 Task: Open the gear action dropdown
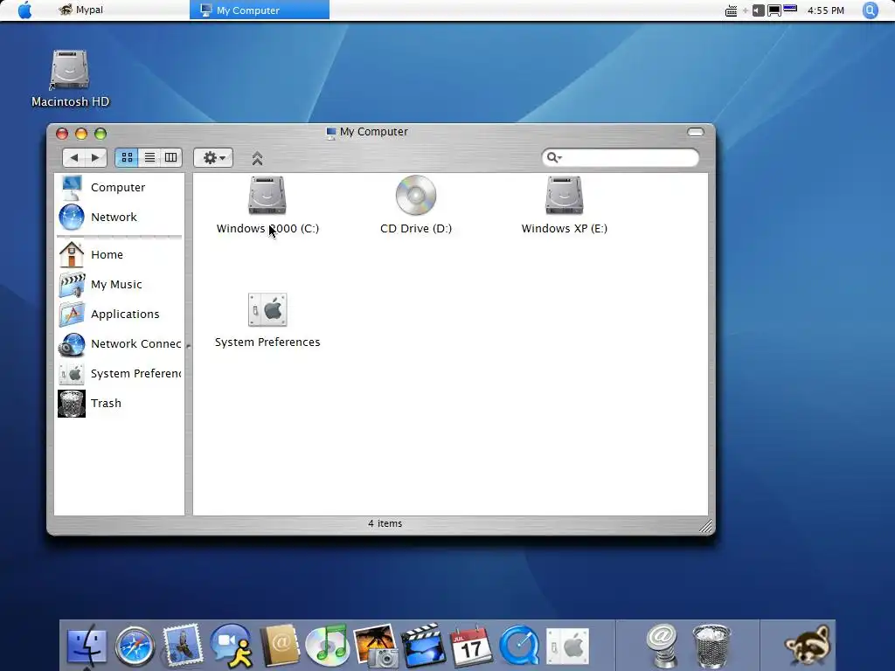(x=213, y=157)
